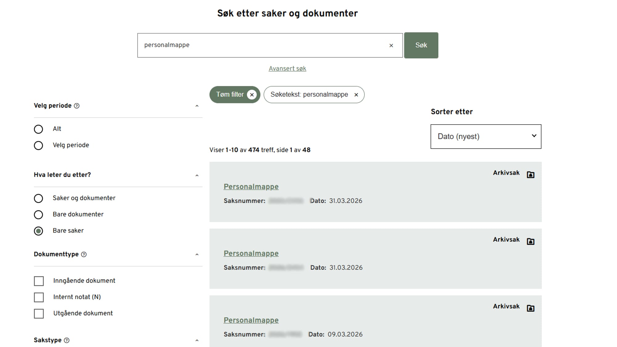Viewport: 617px width, 347px height.
Task: Check the Inngående dokument checkbox
Action: pos(39,281)
